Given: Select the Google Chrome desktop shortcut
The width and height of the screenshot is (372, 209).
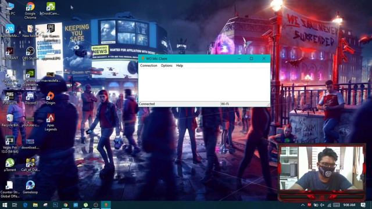Looking at the screenshot, I should tap(30, 10).
